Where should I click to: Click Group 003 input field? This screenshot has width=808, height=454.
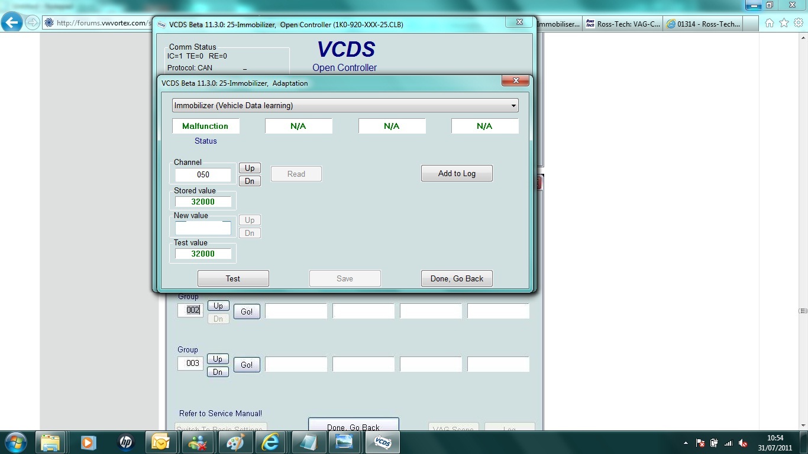pos(190,363)
